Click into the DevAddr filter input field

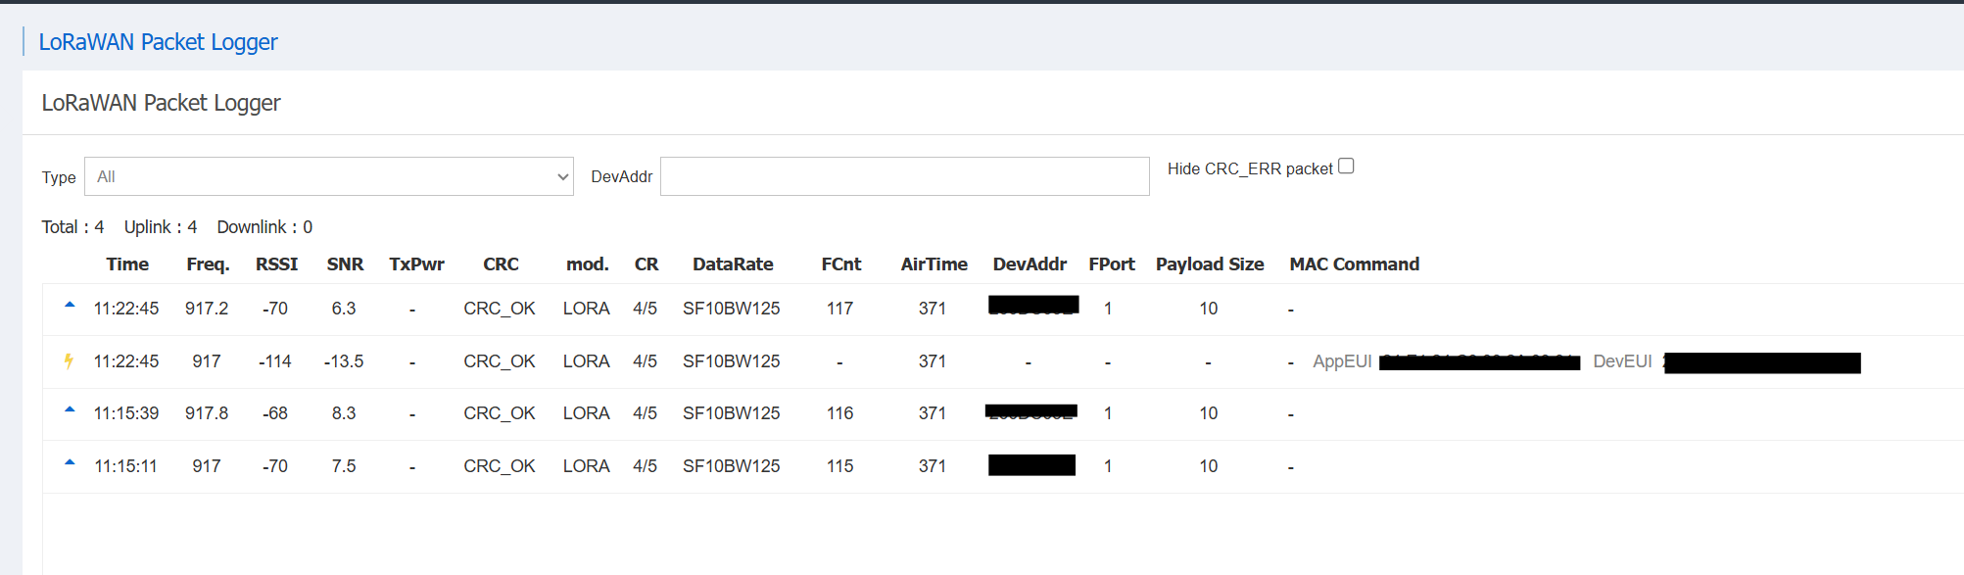[x=904, y=176]
